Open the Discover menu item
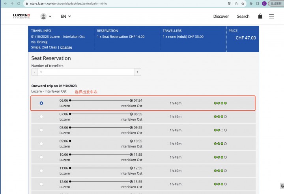Image resolution: width=284 pixels, height=194 pixels. [x=221, y=16]
